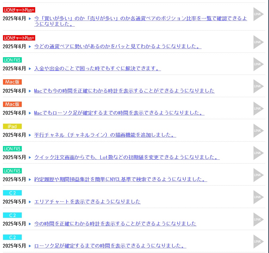Click orange Mac版 tag above Macでもローソク足 entry
The width and height of the screenshot is (269, 253).
12,104
